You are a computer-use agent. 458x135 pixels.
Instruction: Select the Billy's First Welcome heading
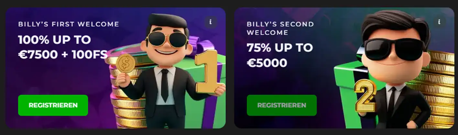[x=69, y=24]
